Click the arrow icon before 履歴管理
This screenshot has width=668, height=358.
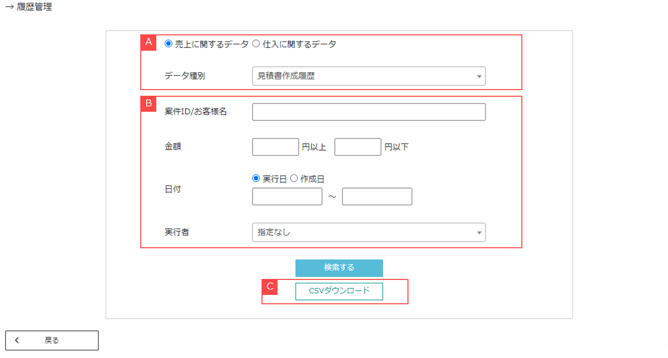coord(9,7)
